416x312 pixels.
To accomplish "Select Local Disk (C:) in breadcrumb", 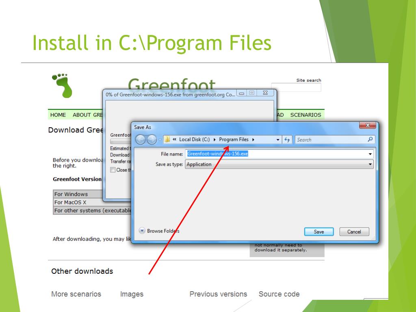I will click(x=194, y=140).
